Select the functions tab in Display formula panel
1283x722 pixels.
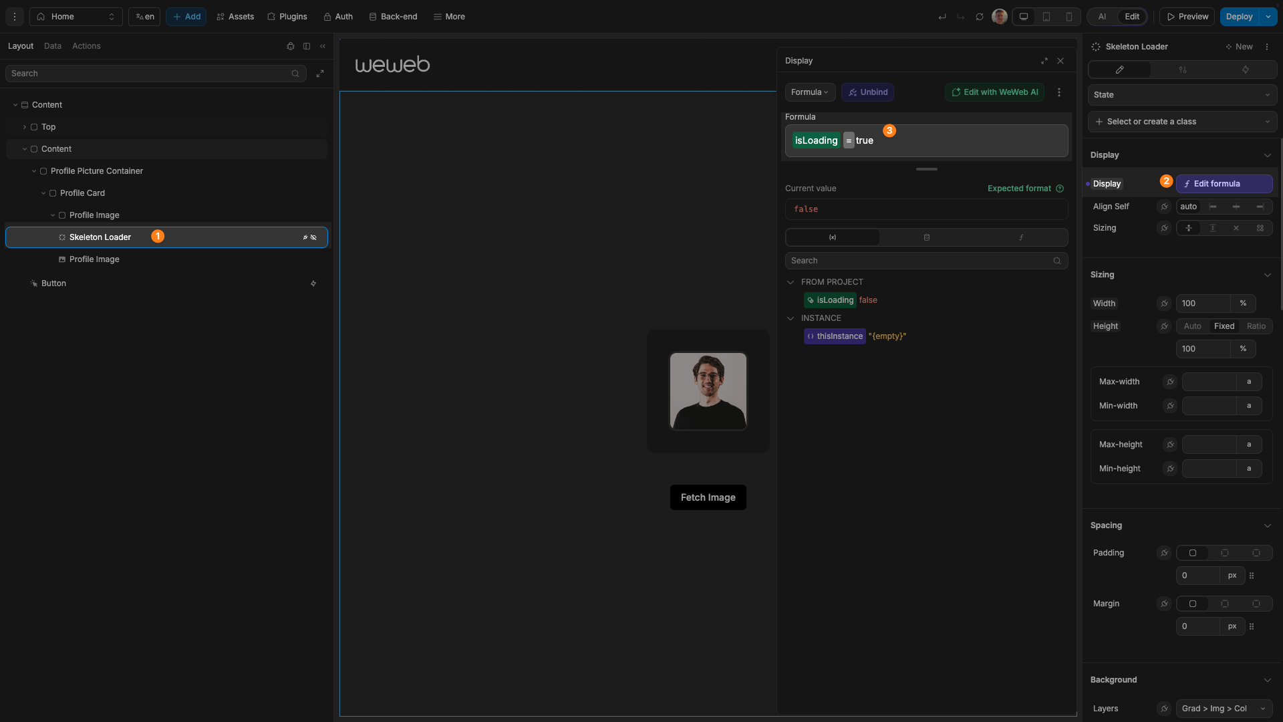1021,237
